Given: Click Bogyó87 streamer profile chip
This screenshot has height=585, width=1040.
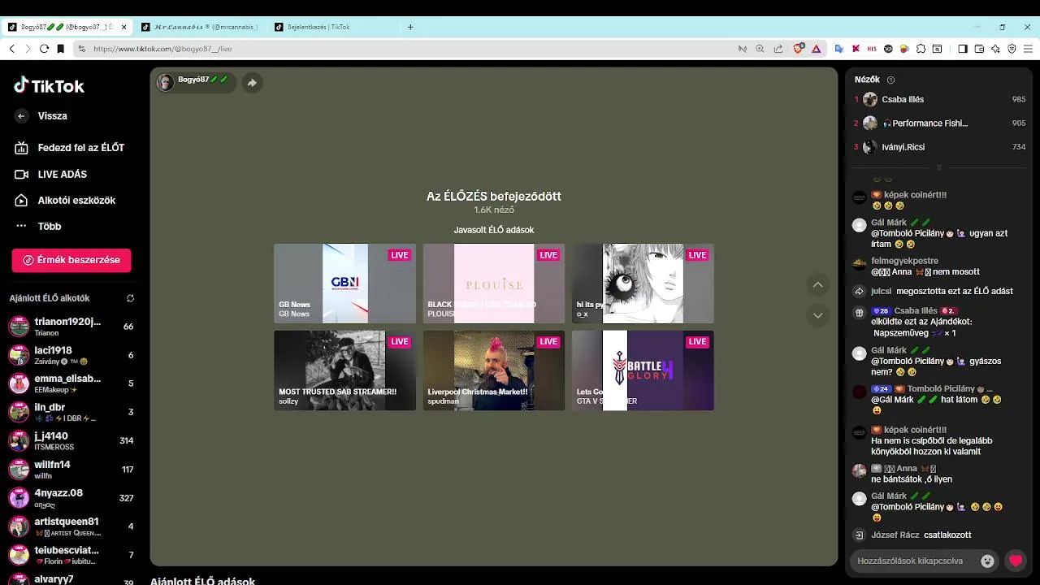Looking at the screenshot, I should [x=196, y=82].
